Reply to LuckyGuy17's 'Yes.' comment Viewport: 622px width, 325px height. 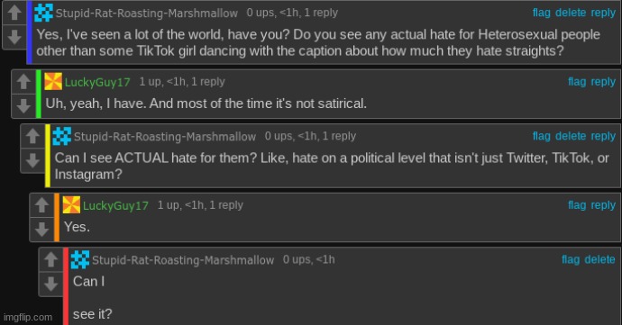[x=603, y=205]
